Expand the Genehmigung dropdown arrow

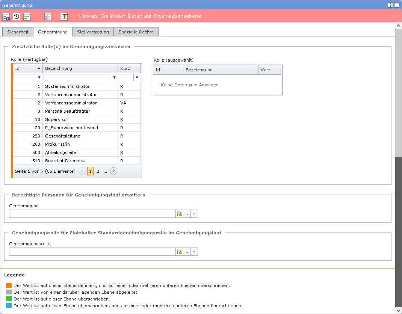point(194,214)
